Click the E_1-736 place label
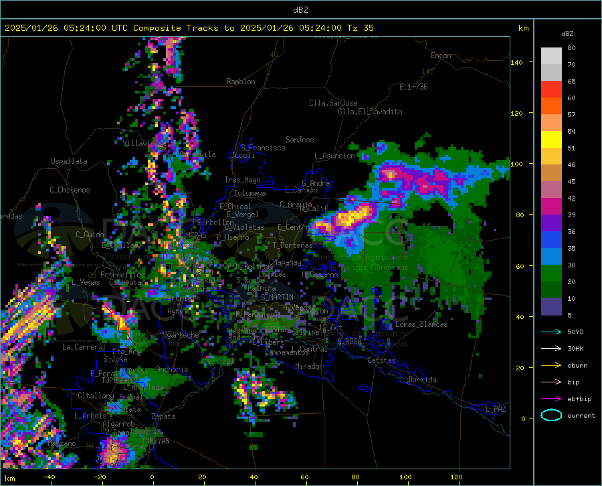Image resolution: width=602 pixels, height=486 pixels. tap(413, 87)
